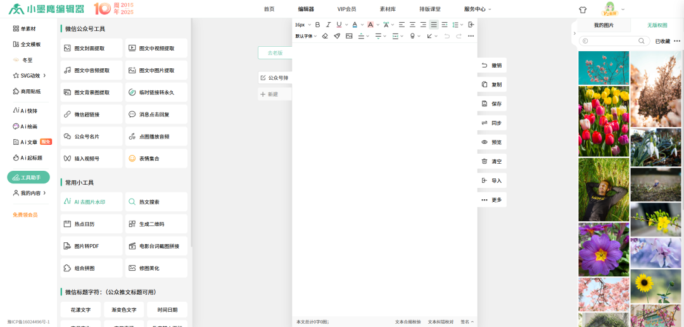Viewport: 684px width, 327px height.
Task: Switch to the 无版权图 tab
Action: click(657, 25)
